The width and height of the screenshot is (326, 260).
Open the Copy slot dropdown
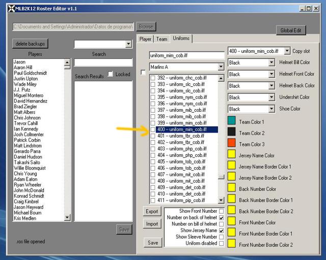pos(287,51)
